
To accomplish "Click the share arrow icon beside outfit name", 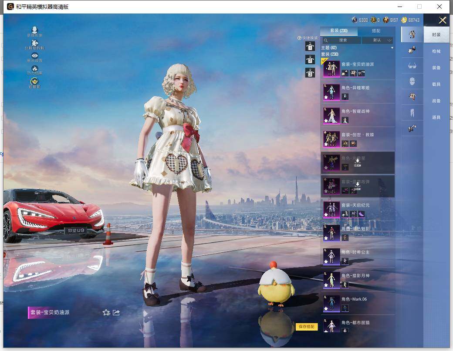I will 116,312.
